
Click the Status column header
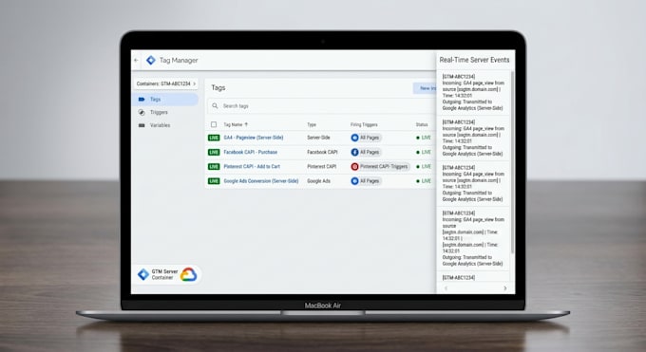click(422, 124)
